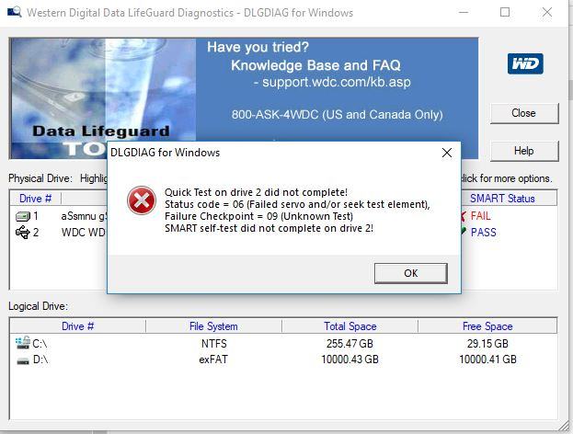Viewport: 573px width, 434px height.
Task: Click the WD logo icon
Action: click(525, 64)
